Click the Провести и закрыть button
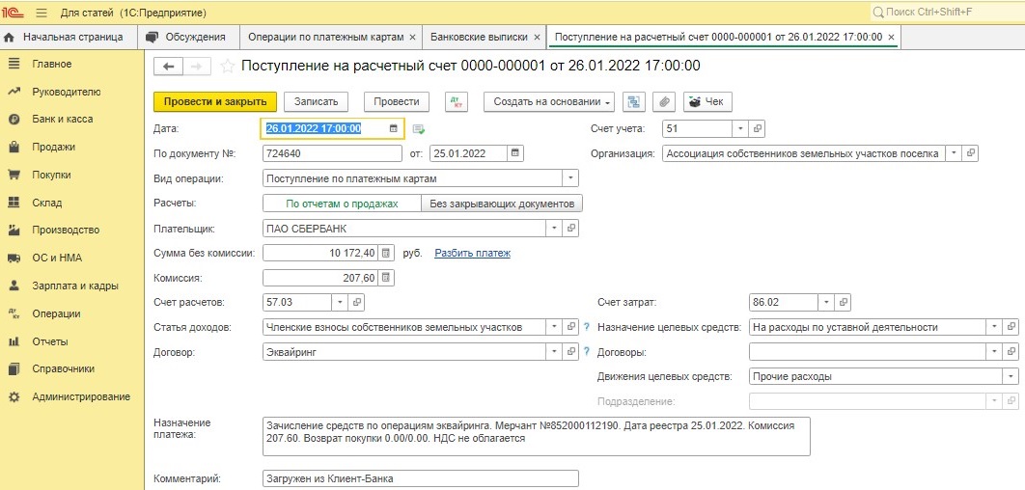This screenshot has width=1025, height=490. pos(215,102)
